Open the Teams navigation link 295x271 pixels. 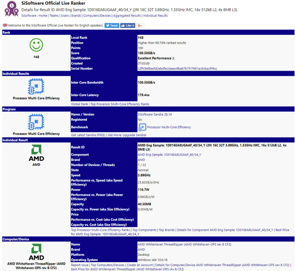[54, 16]
